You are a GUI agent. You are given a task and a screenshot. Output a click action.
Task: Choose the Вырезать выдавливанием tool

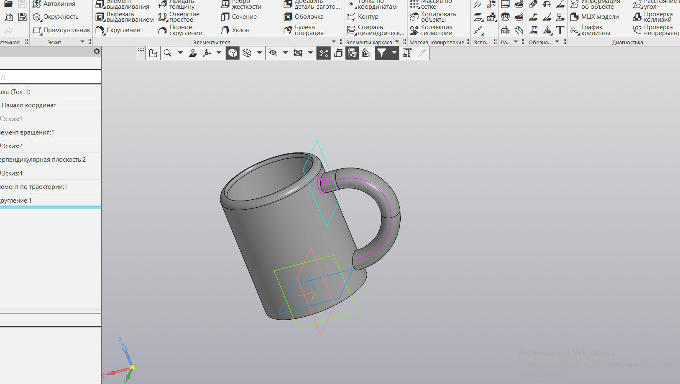(x=125, y=17)
